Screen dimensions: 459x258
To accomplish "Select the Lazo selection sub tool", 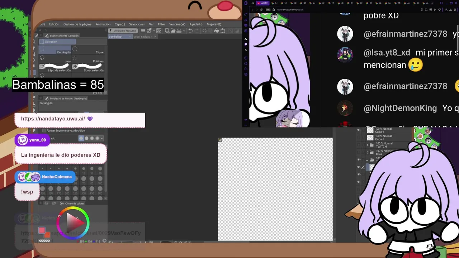I will pos(55,59).
